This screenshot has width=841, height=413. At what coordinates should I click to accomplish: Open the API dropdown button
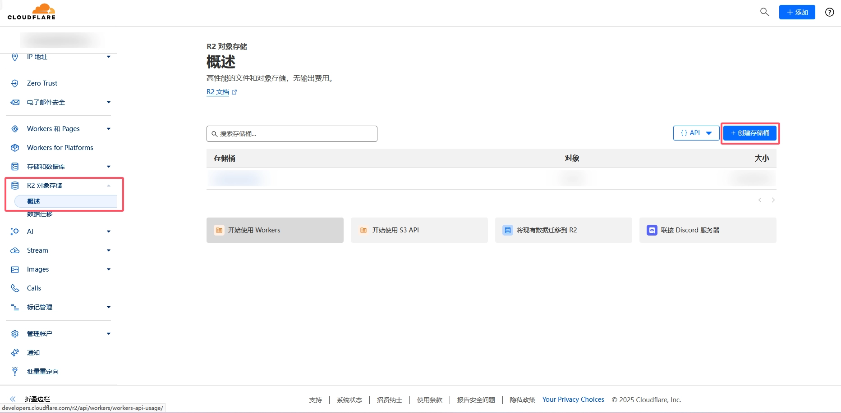(696, 133)
